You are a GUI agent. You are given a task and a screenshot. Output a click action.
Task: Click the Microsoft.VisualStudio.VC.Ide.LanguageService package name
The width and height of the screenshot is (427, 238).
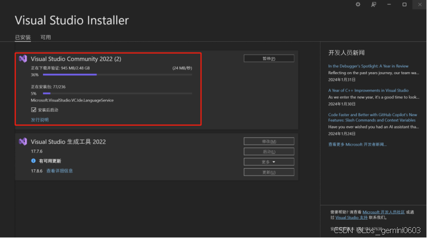pos(72,100)
